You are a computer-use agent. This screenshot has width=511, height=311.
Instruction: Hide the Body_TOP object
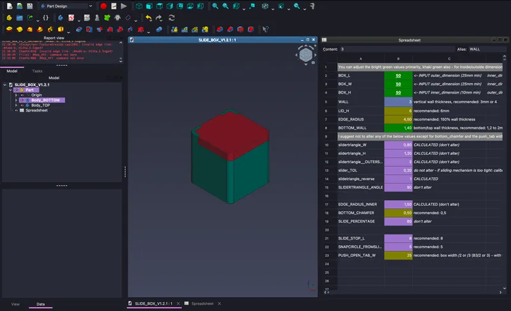coord(22,105)
